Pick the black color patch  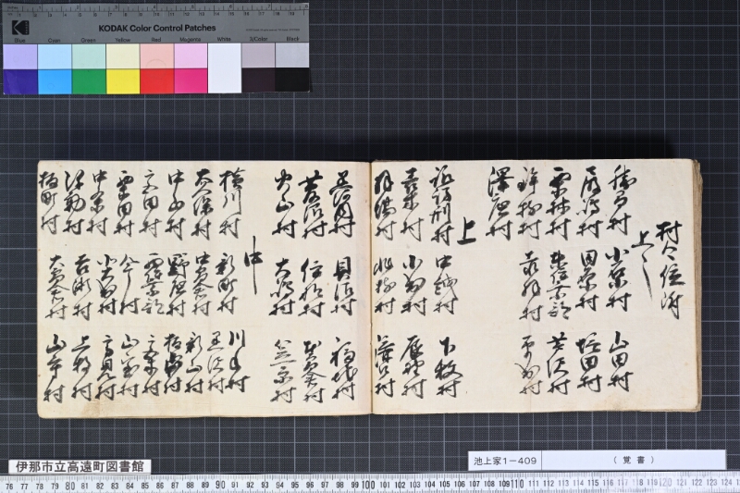click(x=292, y=80)
